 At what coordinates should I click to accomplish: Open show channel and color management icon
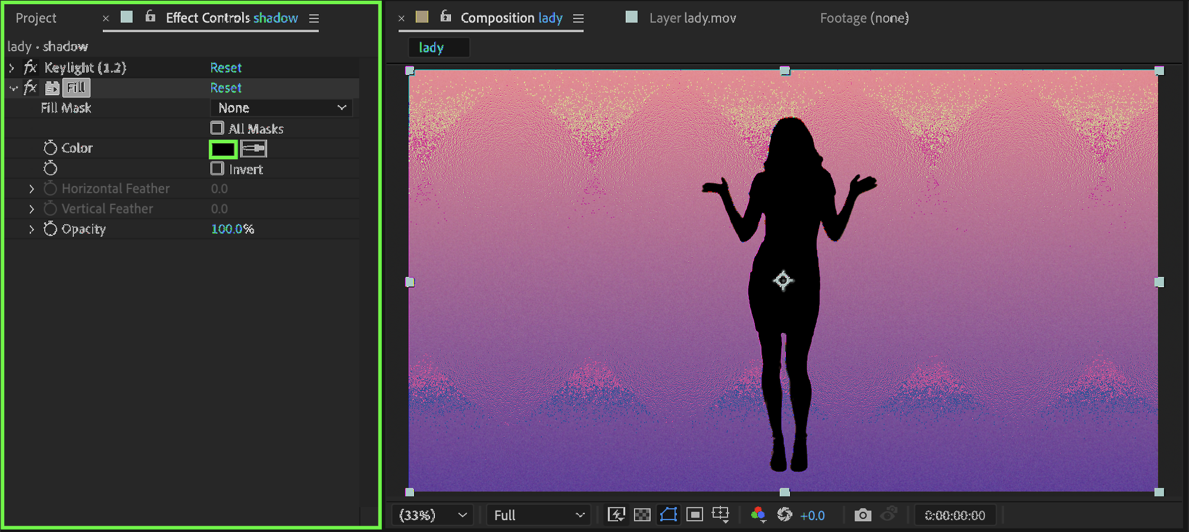[x=758, y=515]
